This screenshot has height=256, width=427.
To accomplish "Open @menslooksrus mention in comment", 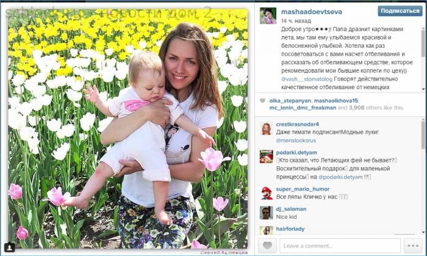I will pyautogui.click(x=296, y=141).
